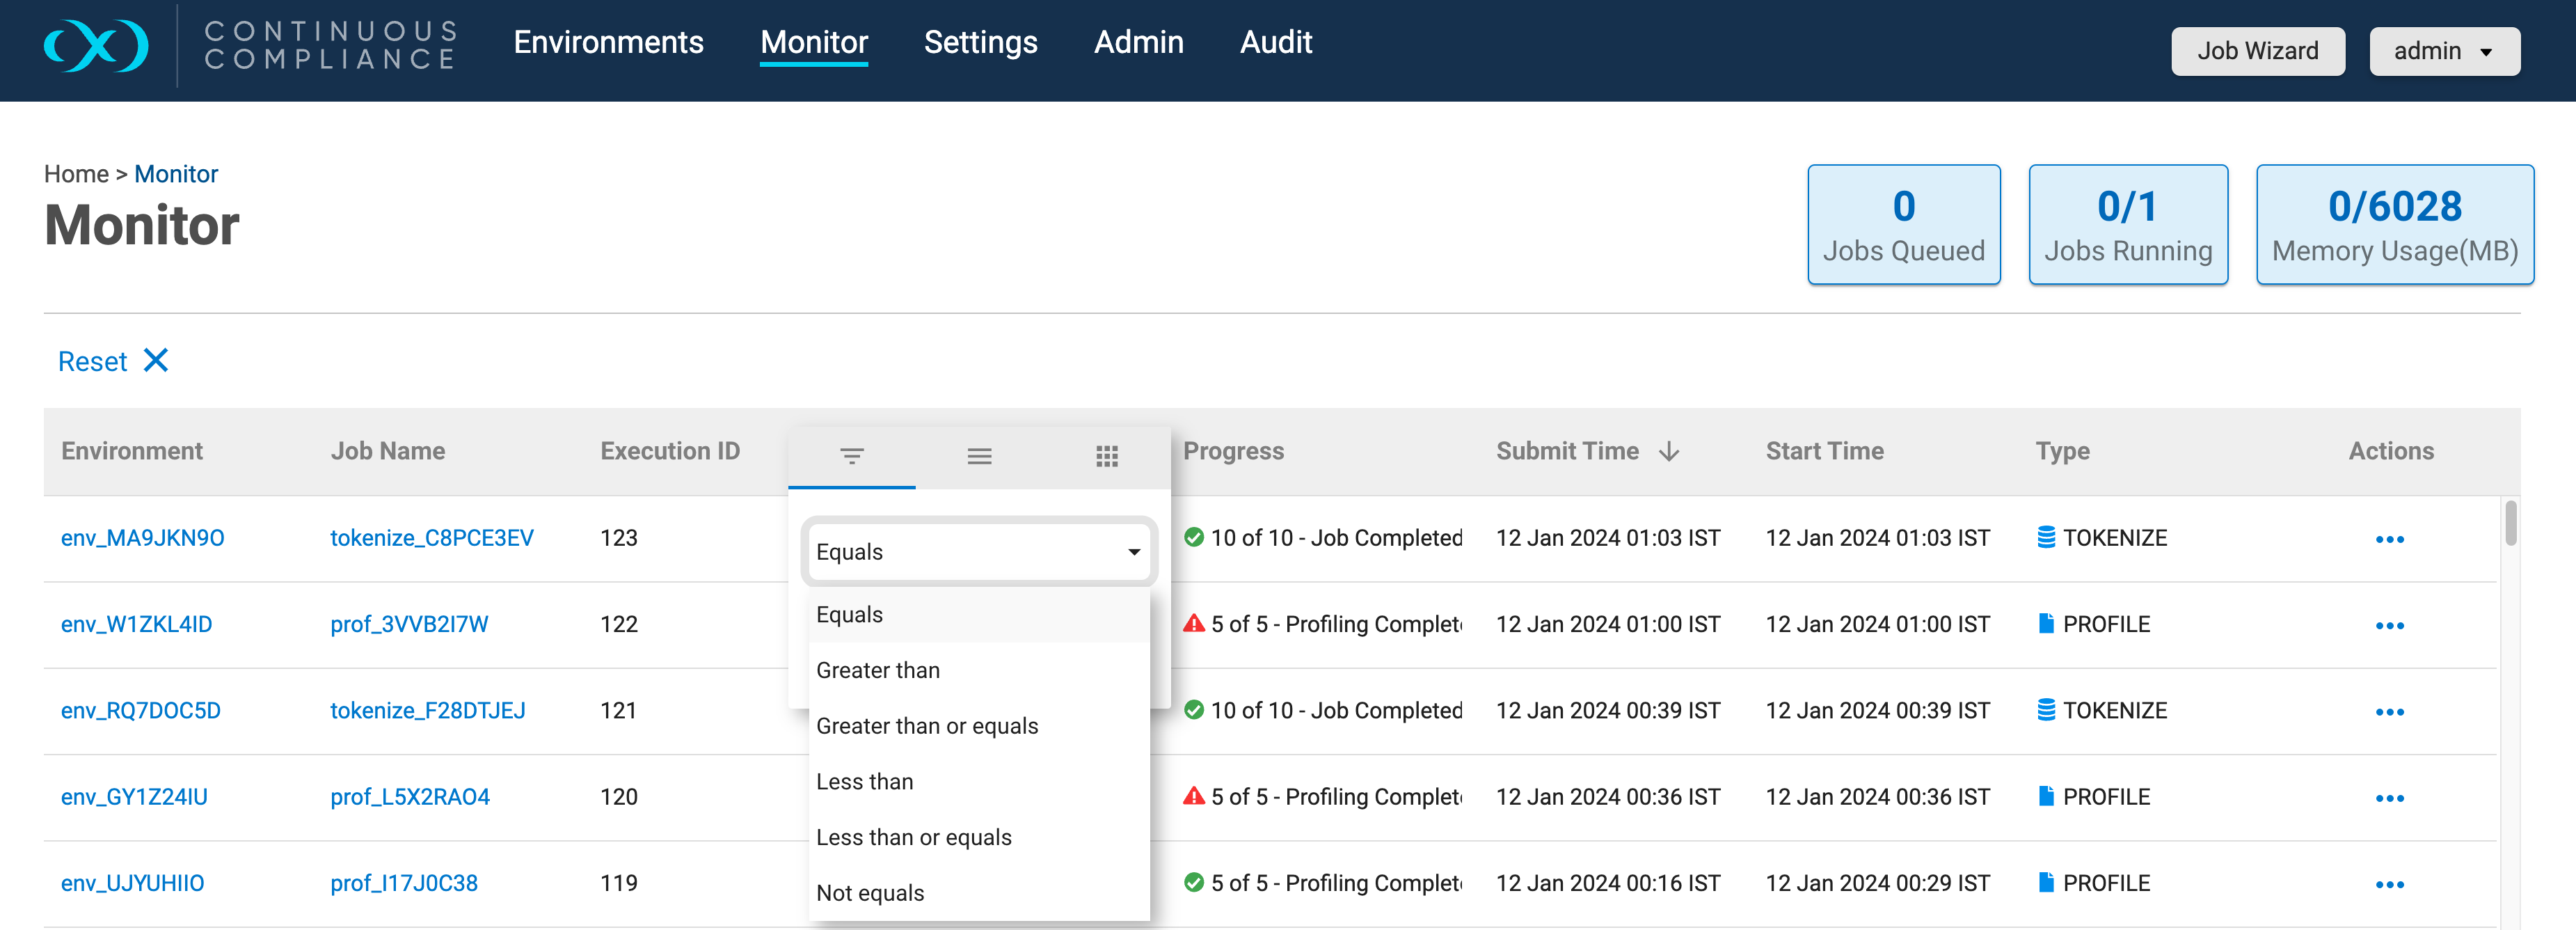The height and width of the screenshot is (930, 2576).
Task: Open environment env_W1ZKL4ID link
Action: coord(136,624)
